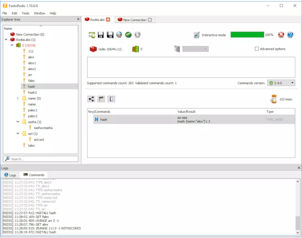
Task: Switch to the Logs tab
Action: pyautogui.click(x=10, y=175)
